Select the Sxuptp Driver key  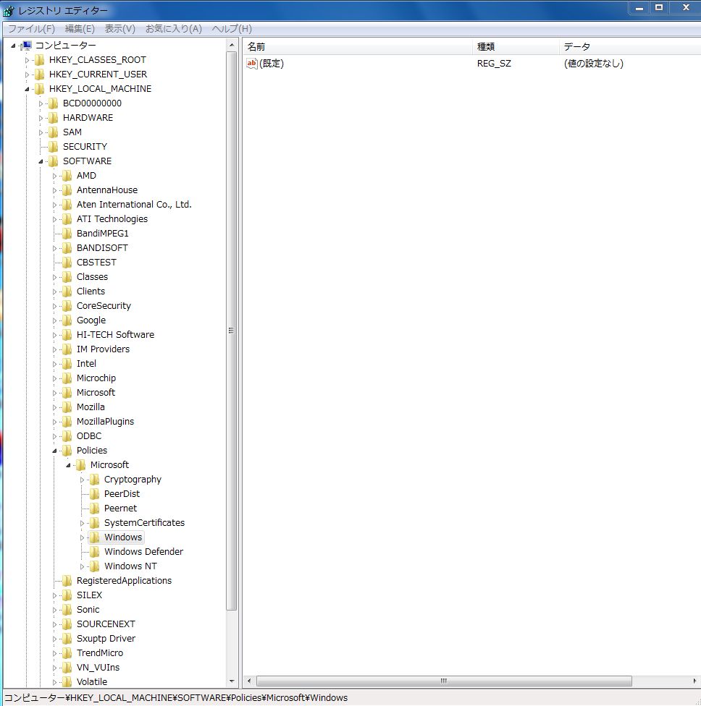tap(106, 639)
